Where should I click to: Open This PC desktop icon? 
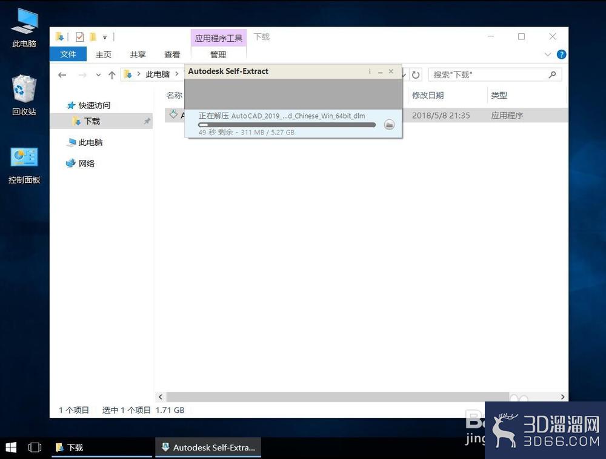[24, 27]
